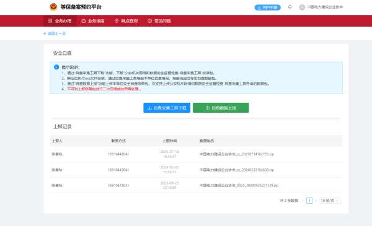Click the 数据包名 column header
Image resolution: width=372 pixels, height=226 pixels.
pos(206,141)
